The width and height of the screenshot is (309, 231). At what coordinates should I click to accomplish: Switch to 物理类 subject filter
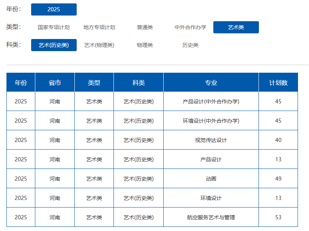pyautogui.click(x=145, y=45)
